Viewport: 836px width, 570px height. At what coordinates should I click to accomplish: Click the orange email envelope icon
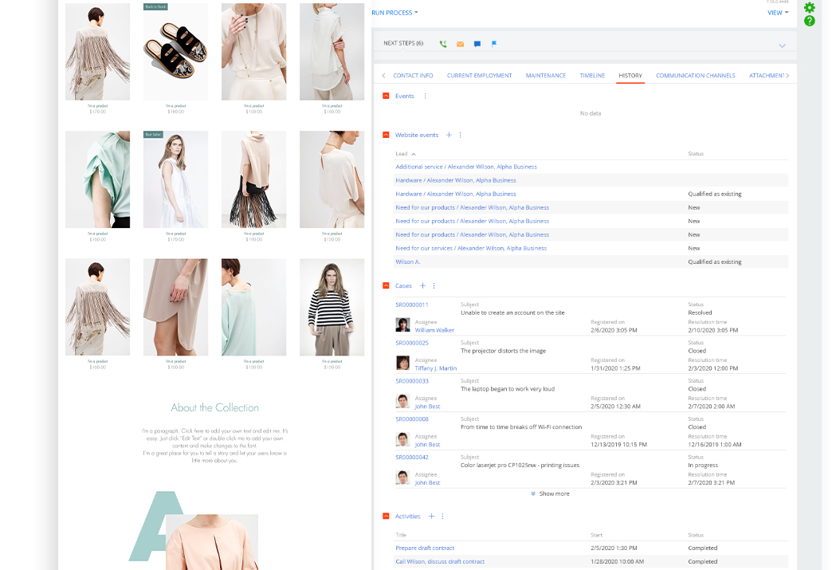point(460,44)
